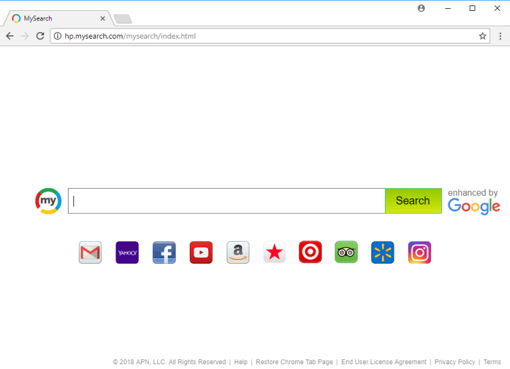Viewport: 510px width, 369px height.
Task: Open Chrome's three-dot menu
Action: click(500, 36)
